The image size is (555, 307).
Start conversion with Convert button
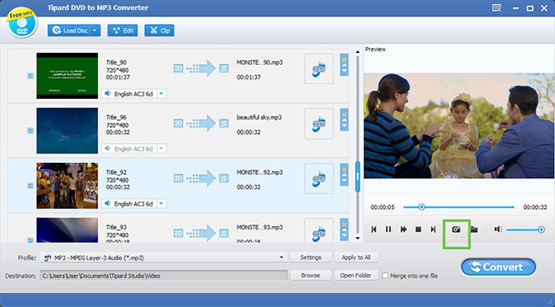(499, 268)
